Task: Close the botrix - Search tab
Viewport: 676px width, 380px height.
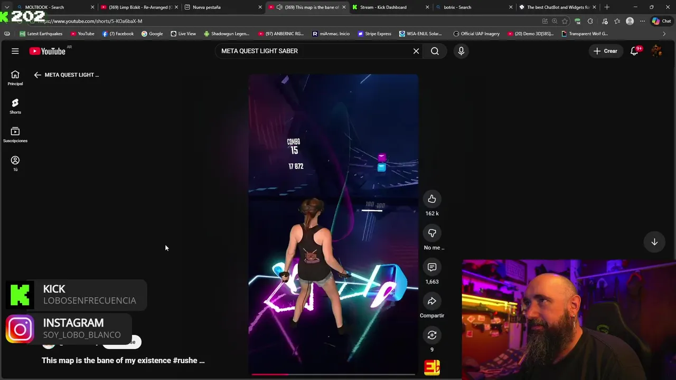Action: coord(511,7)
